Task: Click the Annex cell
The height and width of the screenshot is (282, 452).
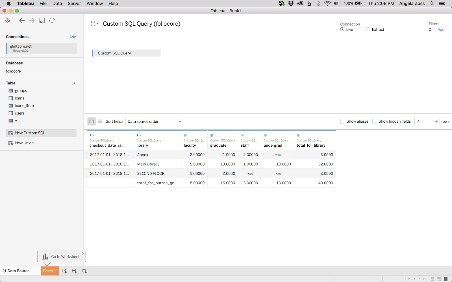Action: [x=157, y=155]
